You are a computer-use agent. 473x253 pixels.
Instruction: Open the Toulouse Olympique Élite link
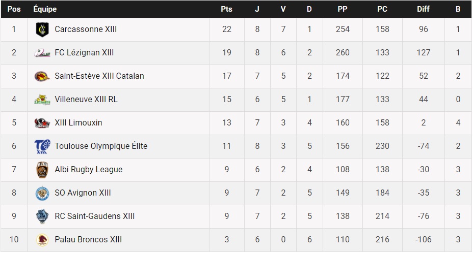[x=101, y=146]
